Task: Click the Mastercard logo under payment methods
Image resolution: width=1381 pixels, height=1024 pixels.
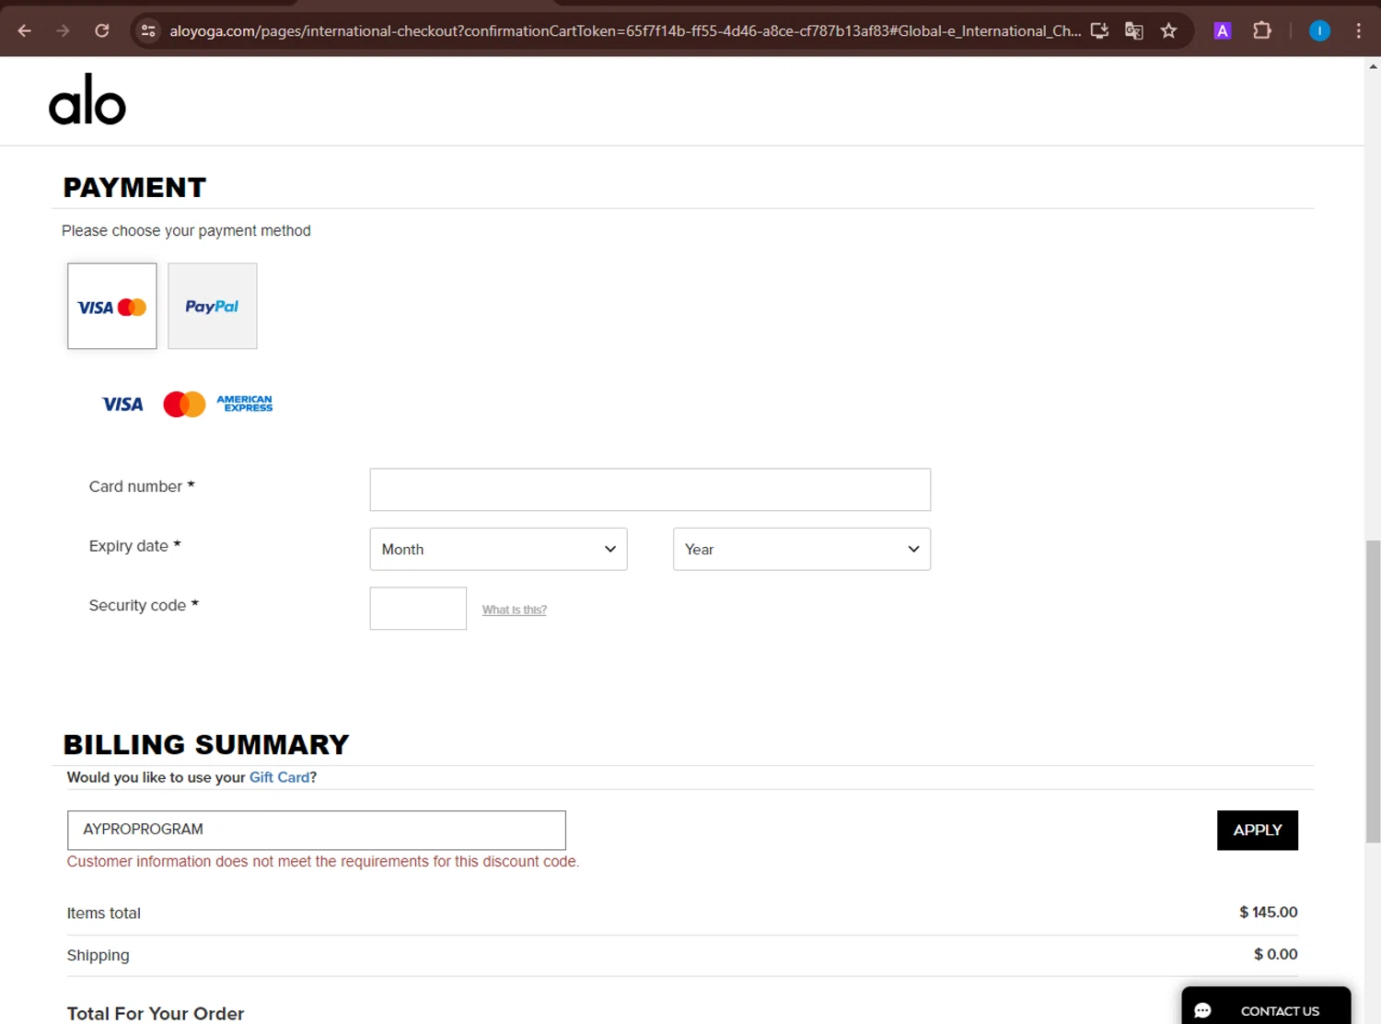Action: click(184, 404)
